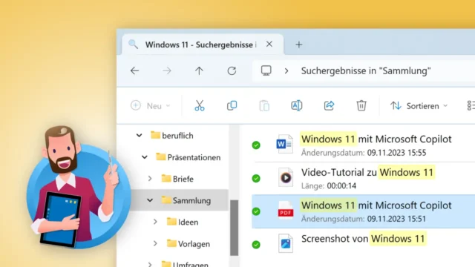The image size is (475, 267).
Task: Open a new tab with plus button
Action: [298, 44]
